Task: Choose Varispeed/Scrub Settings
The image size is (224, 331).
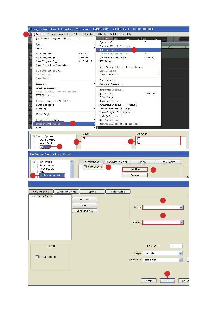Action: (128, 46)
